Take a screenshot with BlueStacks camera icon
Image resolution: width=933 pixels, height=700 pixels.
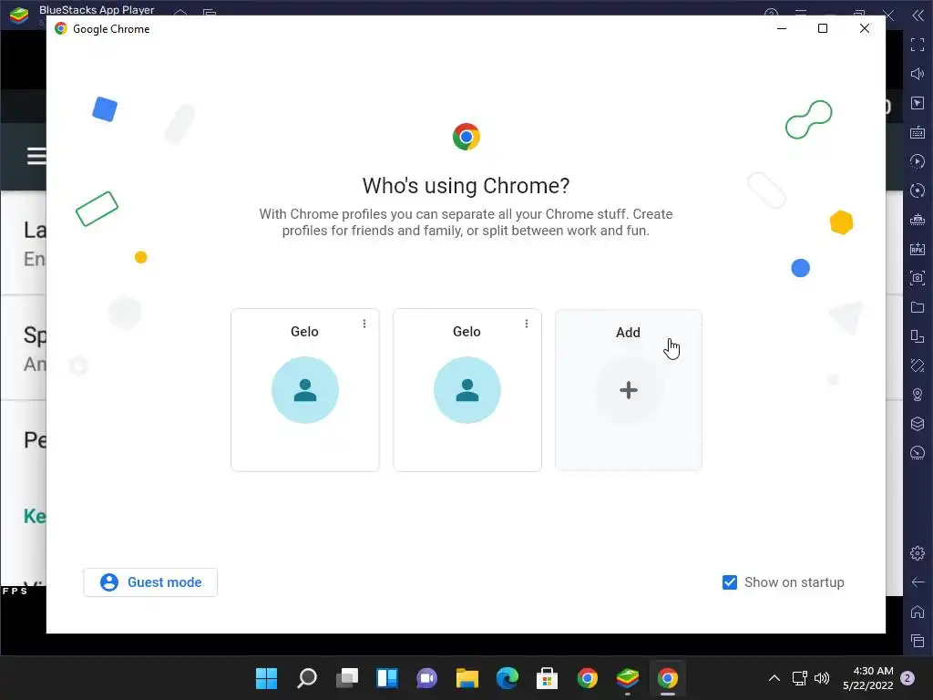[x=918, y=278]
